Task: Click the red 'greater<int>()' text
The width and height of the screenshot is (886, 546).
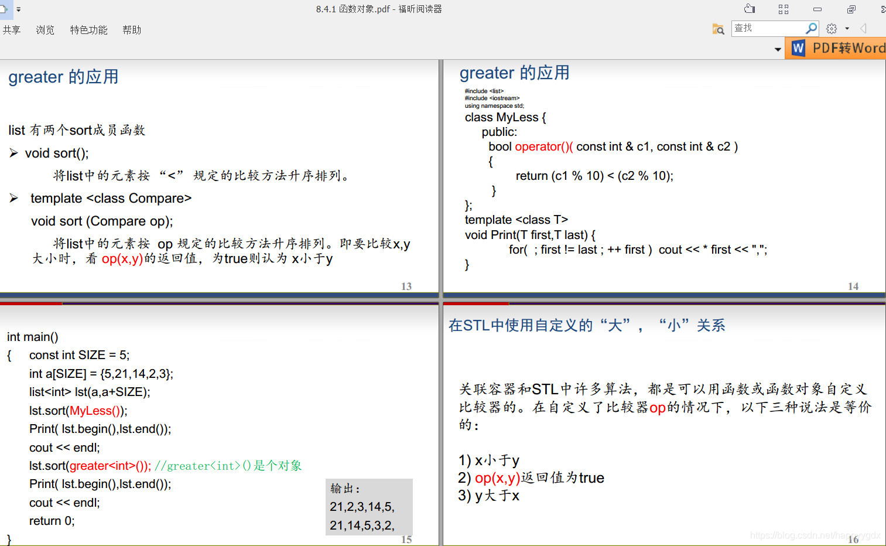Action: (108, 466)
